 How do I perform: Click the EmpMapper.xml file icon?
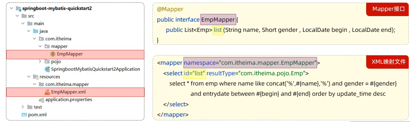[x=47, y=92]
